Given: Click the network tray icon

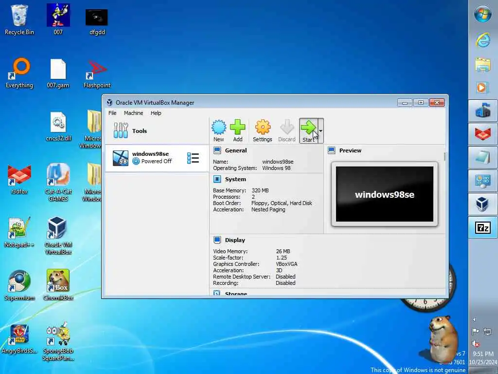Looking at the screenshot, I should 487,332.
